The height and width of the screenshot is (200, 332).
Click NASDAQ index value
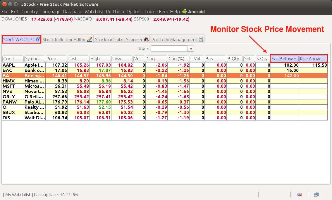[x=114, y=19]
